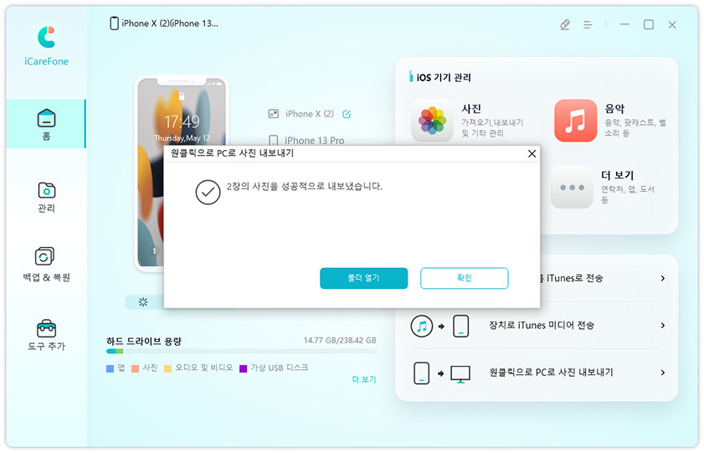
Task: Click the 확인 button in the dialog
Action: coord(465,278)
